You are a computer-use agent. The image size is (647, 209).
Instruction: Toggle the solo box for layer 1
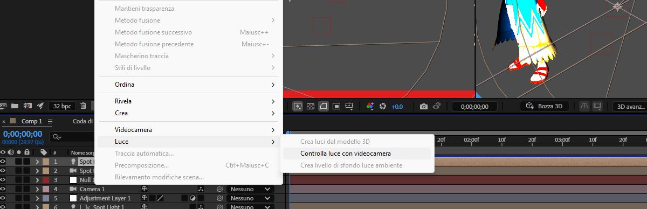pos(19,162)
